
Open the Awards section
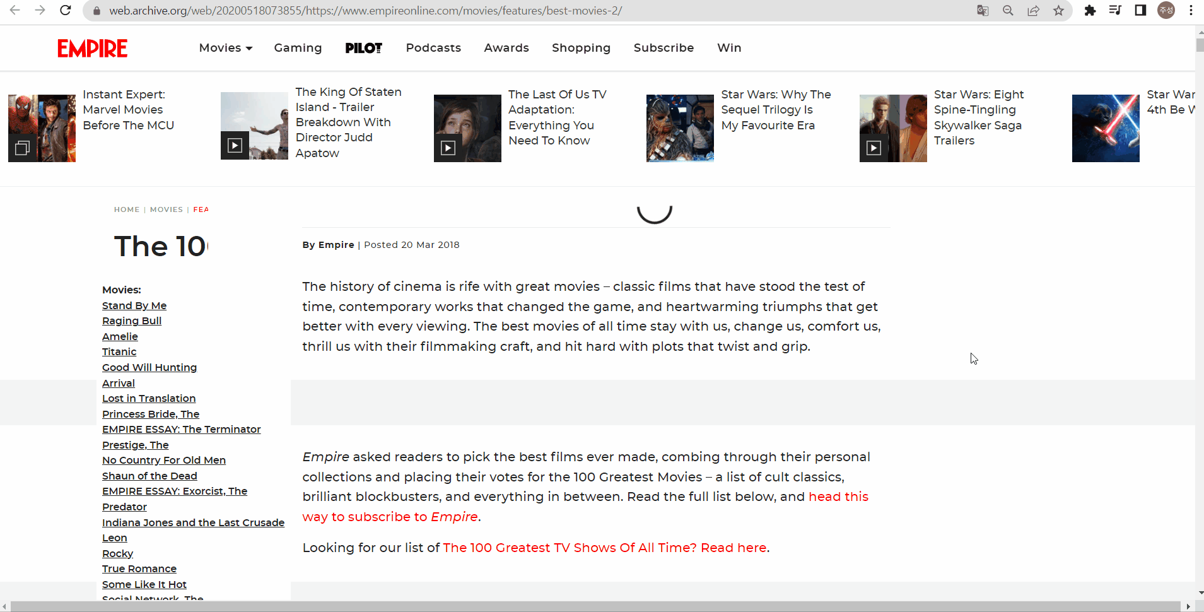tap(506, 48)
